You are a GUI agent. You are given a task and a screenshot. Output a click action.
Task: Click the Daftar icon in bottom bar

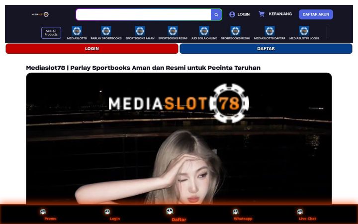coord(170,211)
